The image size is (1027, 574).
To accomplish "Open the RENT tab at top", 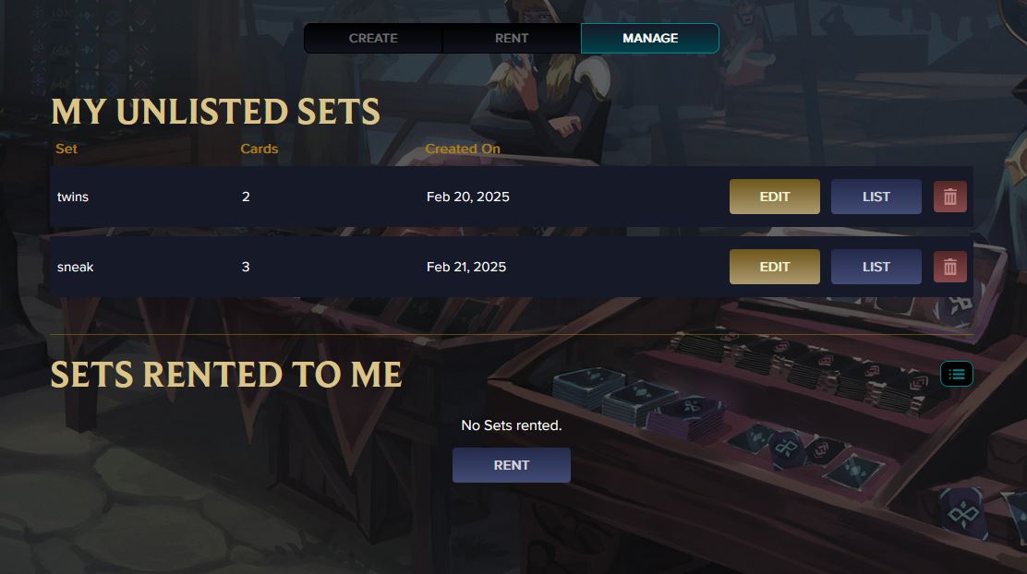I will click(x=512, y=38).
